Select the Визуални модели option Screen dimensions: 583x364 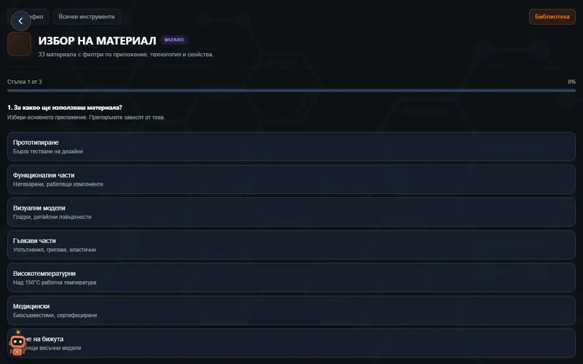click(291, 212)
